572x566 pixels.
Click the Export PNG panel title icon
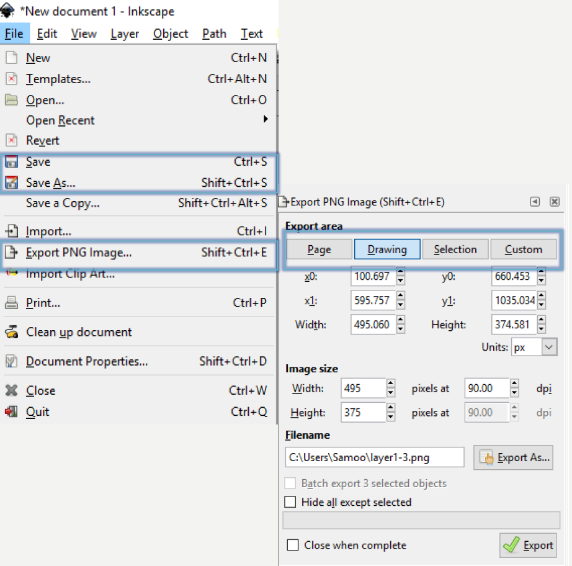coord(284,202)
